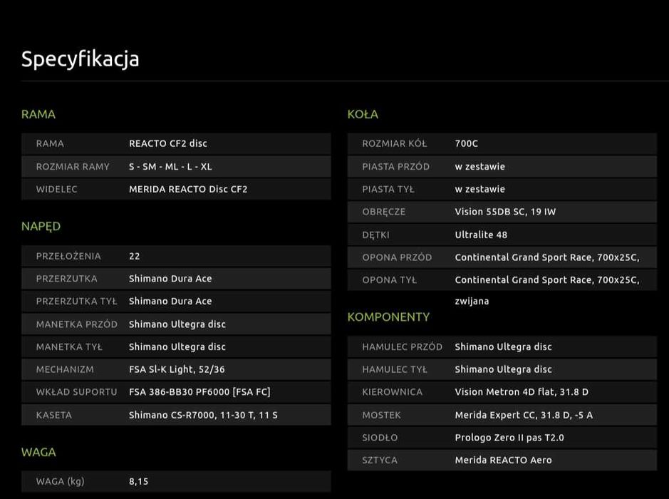Image resolution: width=669 pixels, height=499 pixels.
Task: Select the "KASETA" row label
Action: point(54,415)
